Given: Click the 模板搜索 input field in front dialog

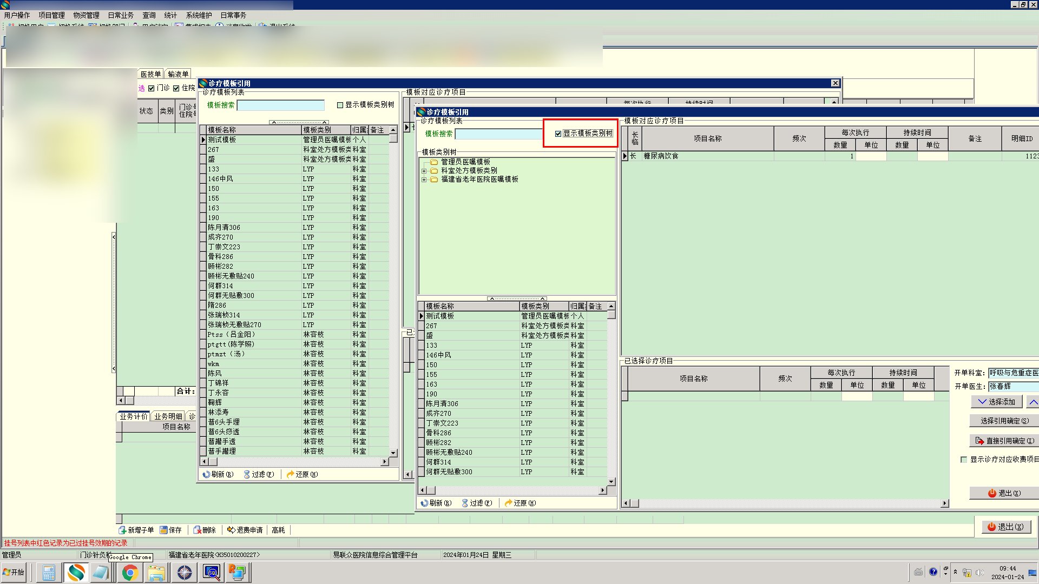Looking at the screenshot, I should click(x=498, y=134).
